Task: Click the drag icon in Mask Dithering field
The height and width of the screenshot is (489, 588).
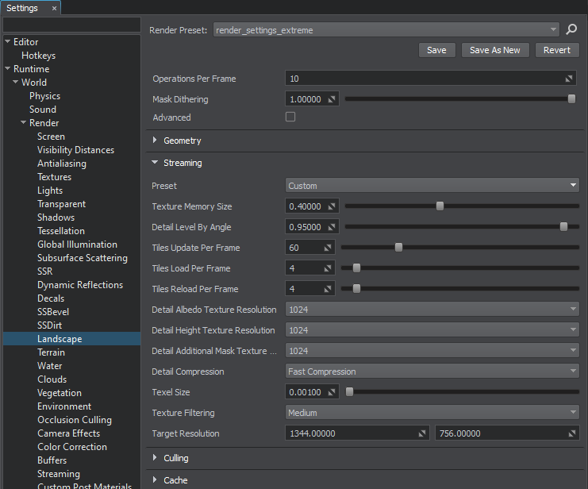Action: (x=332, y=100)
